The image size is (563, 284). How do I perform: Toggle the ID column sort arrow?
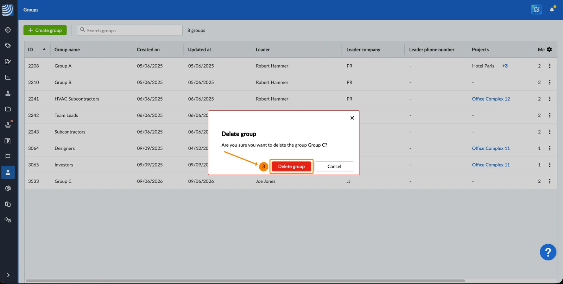[44, 49]
